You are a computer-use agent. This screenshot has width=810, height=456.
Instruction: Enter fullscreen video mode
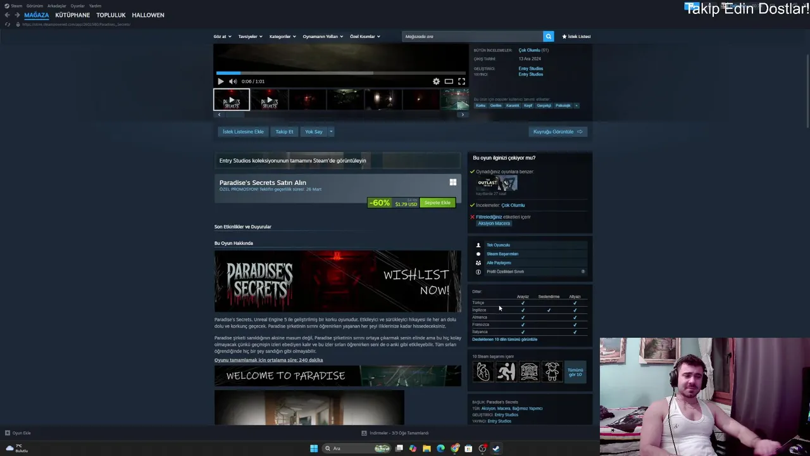pyautogui.click(x=461, y=81)
